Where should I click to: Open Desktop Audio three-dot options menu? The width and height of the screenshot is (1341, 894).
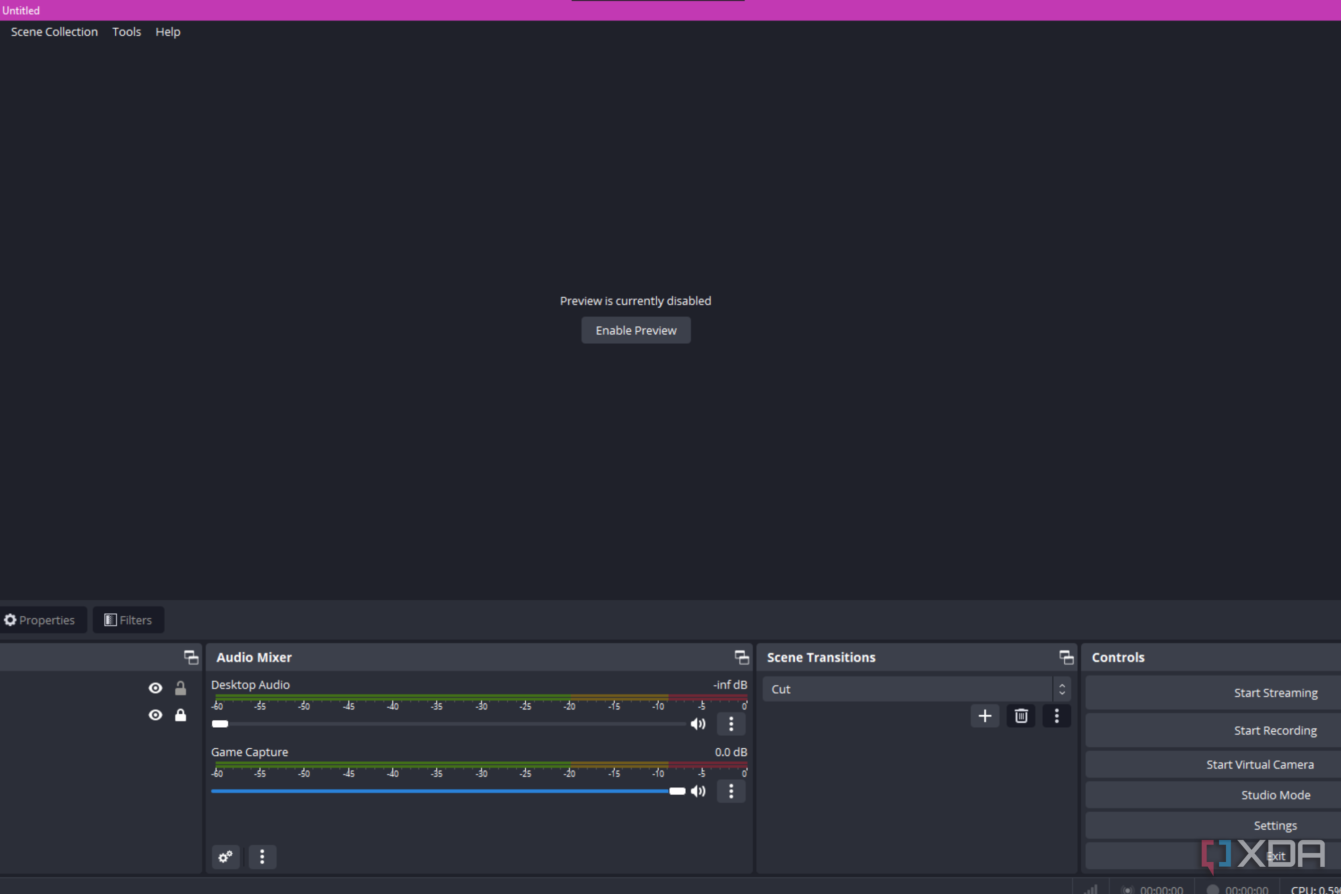pyautogui.click(x=731, y=724)
